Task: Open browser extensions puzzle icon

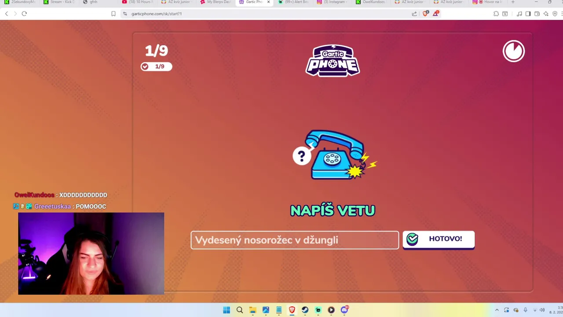Action: pos(496,14)
